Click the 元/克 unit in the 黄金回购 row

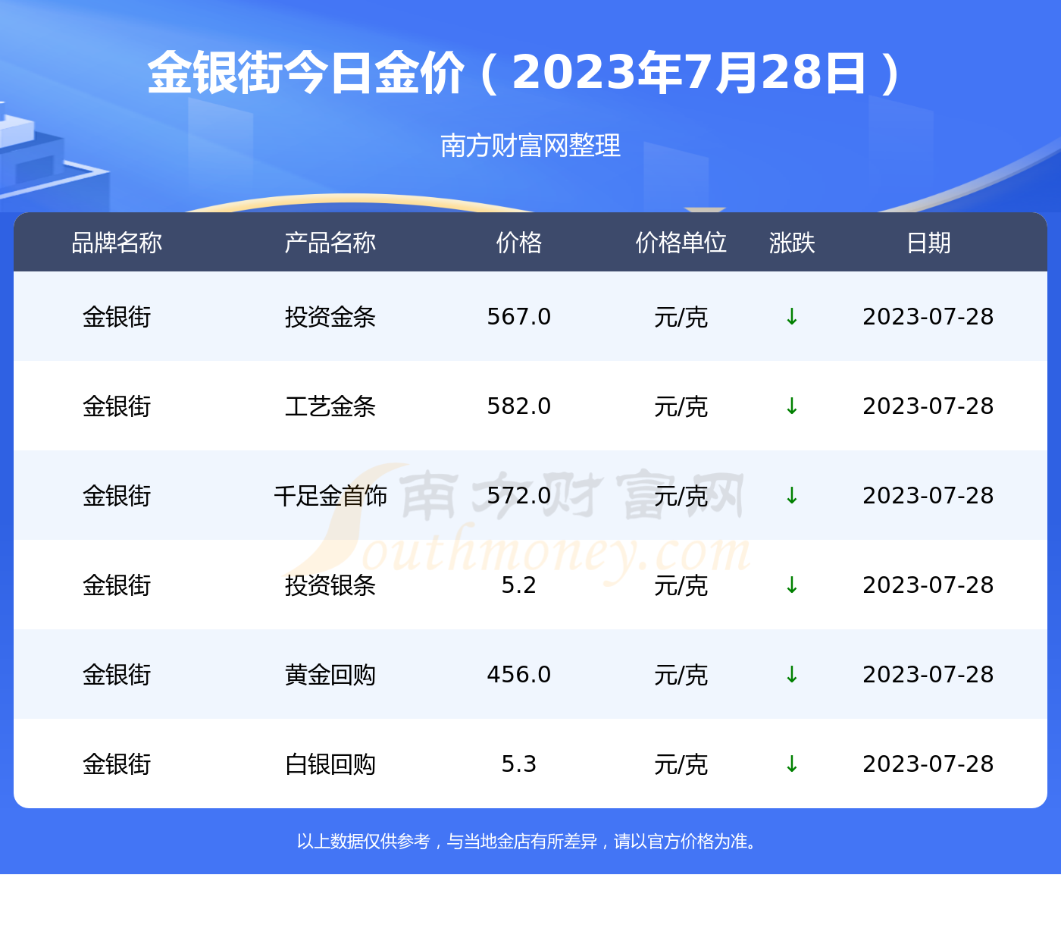pos(681,675)
